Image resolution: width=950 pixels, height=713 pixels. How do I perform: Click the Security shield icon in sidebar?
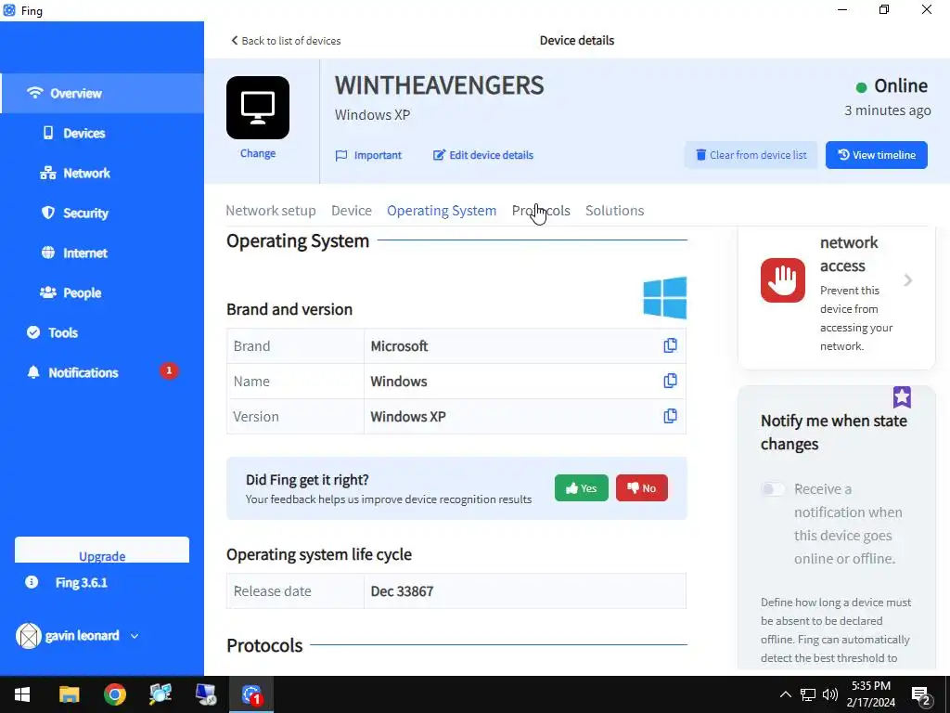(x=48, y=213)
